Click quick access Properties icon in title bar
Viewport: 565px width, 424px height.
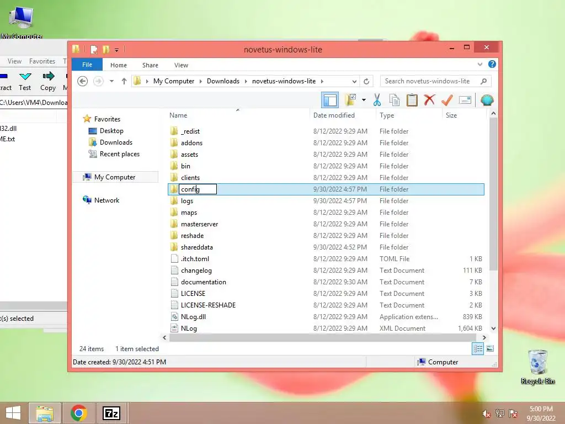94,49
